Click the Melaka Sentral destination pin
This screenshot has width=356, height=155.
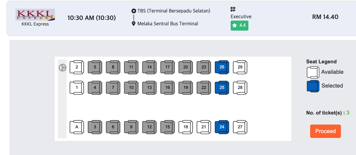(x=134, y=23)
